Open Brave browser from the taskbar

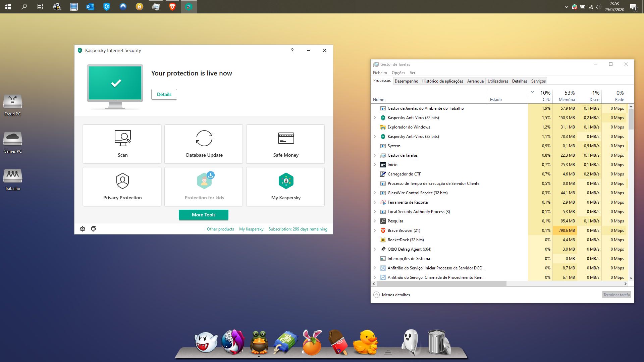click(x=172, y=7)
